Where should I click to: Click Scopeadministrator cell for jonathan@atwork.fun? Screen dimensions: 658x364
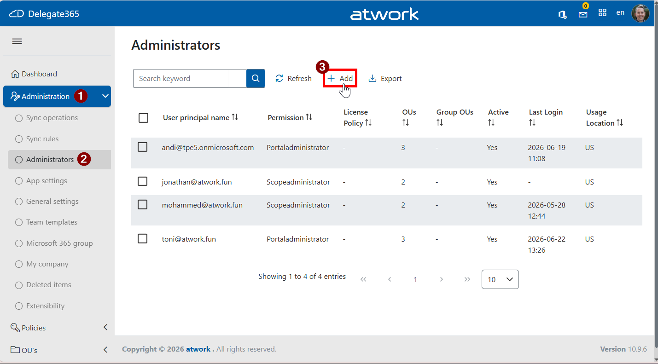pyautogui.click(x=298, y=182)
